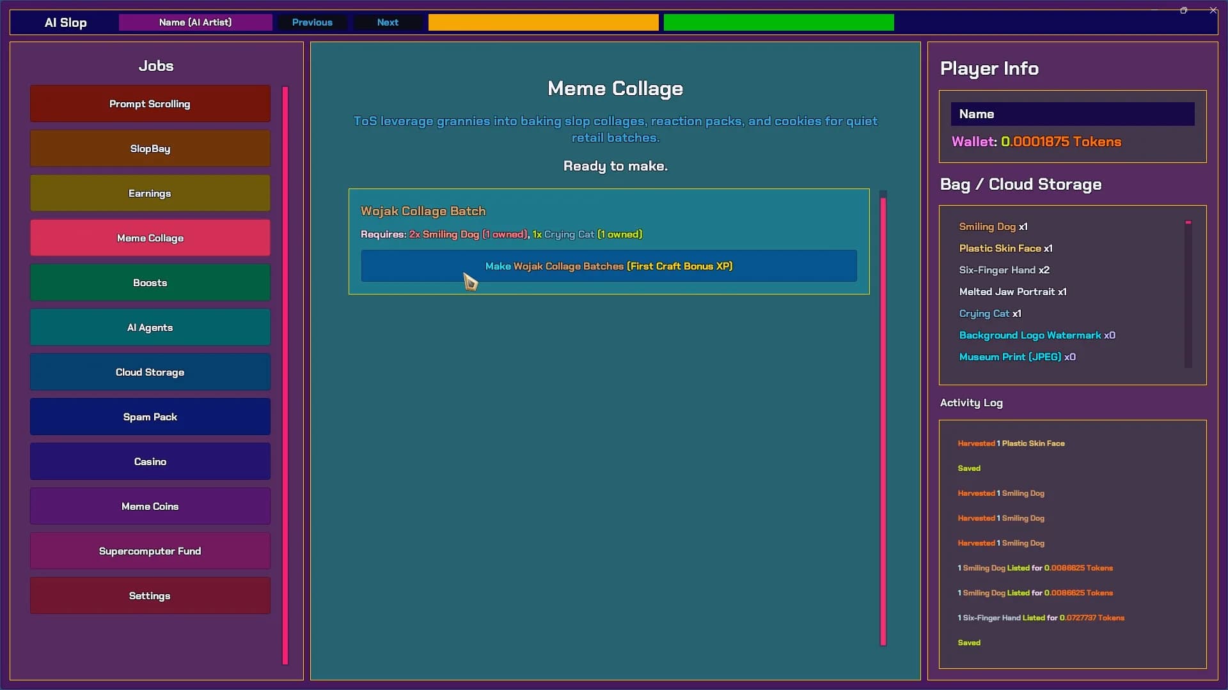Open the Earnings section

tap(150, 193)
